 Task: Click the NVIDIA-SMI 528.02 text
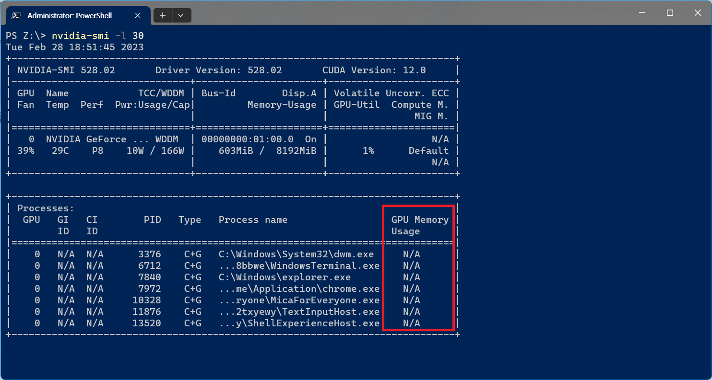coord(66,70)
